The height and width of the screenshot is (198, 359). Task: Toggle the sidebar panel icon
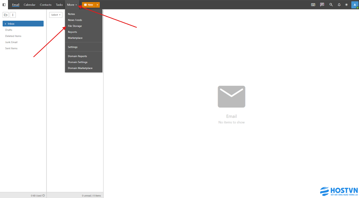pos(4,5)
